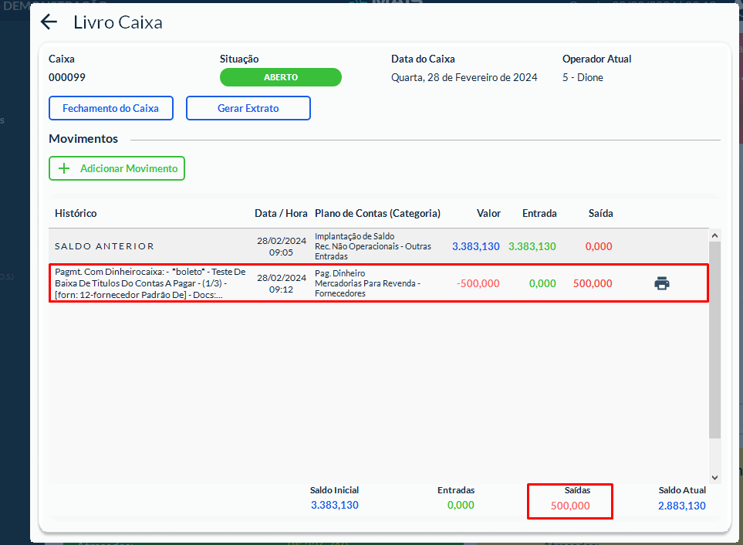Image resolution: width=743 pixels, height=545 pixels.
Task: Click the movements list scroll-down arrow
Action: tap(714, 478)
